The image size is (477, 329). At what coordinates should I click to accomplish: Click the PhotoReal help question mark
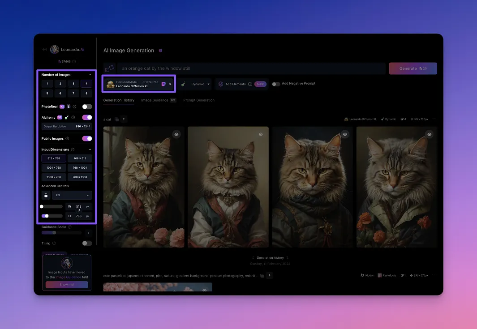(x=74, y=107)
